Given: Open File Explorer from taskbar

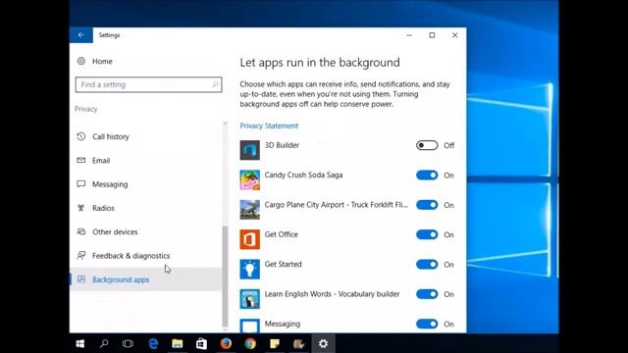Looking at the screenshot, I should point(178,343).
